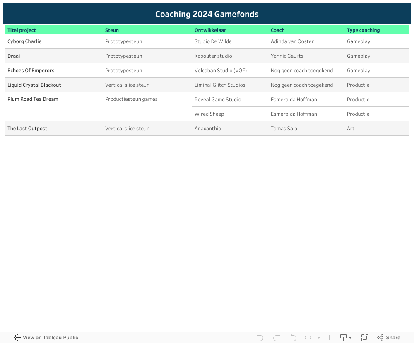Click the Steun column header
This screenshot has height=343, width=414.
112,30
